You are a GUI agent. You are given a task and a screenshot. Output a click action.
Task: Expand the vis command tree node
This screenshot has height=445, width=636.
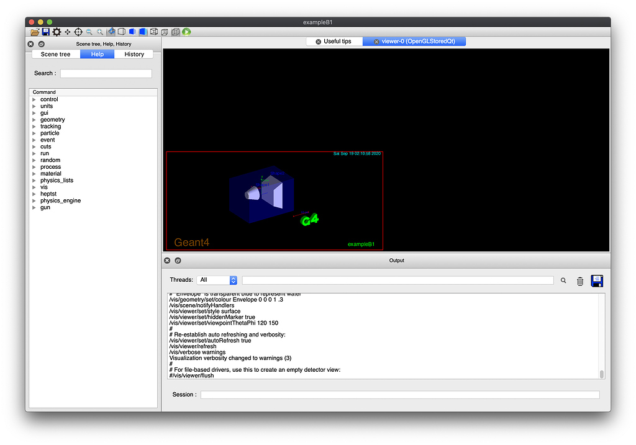pos(34,187)
